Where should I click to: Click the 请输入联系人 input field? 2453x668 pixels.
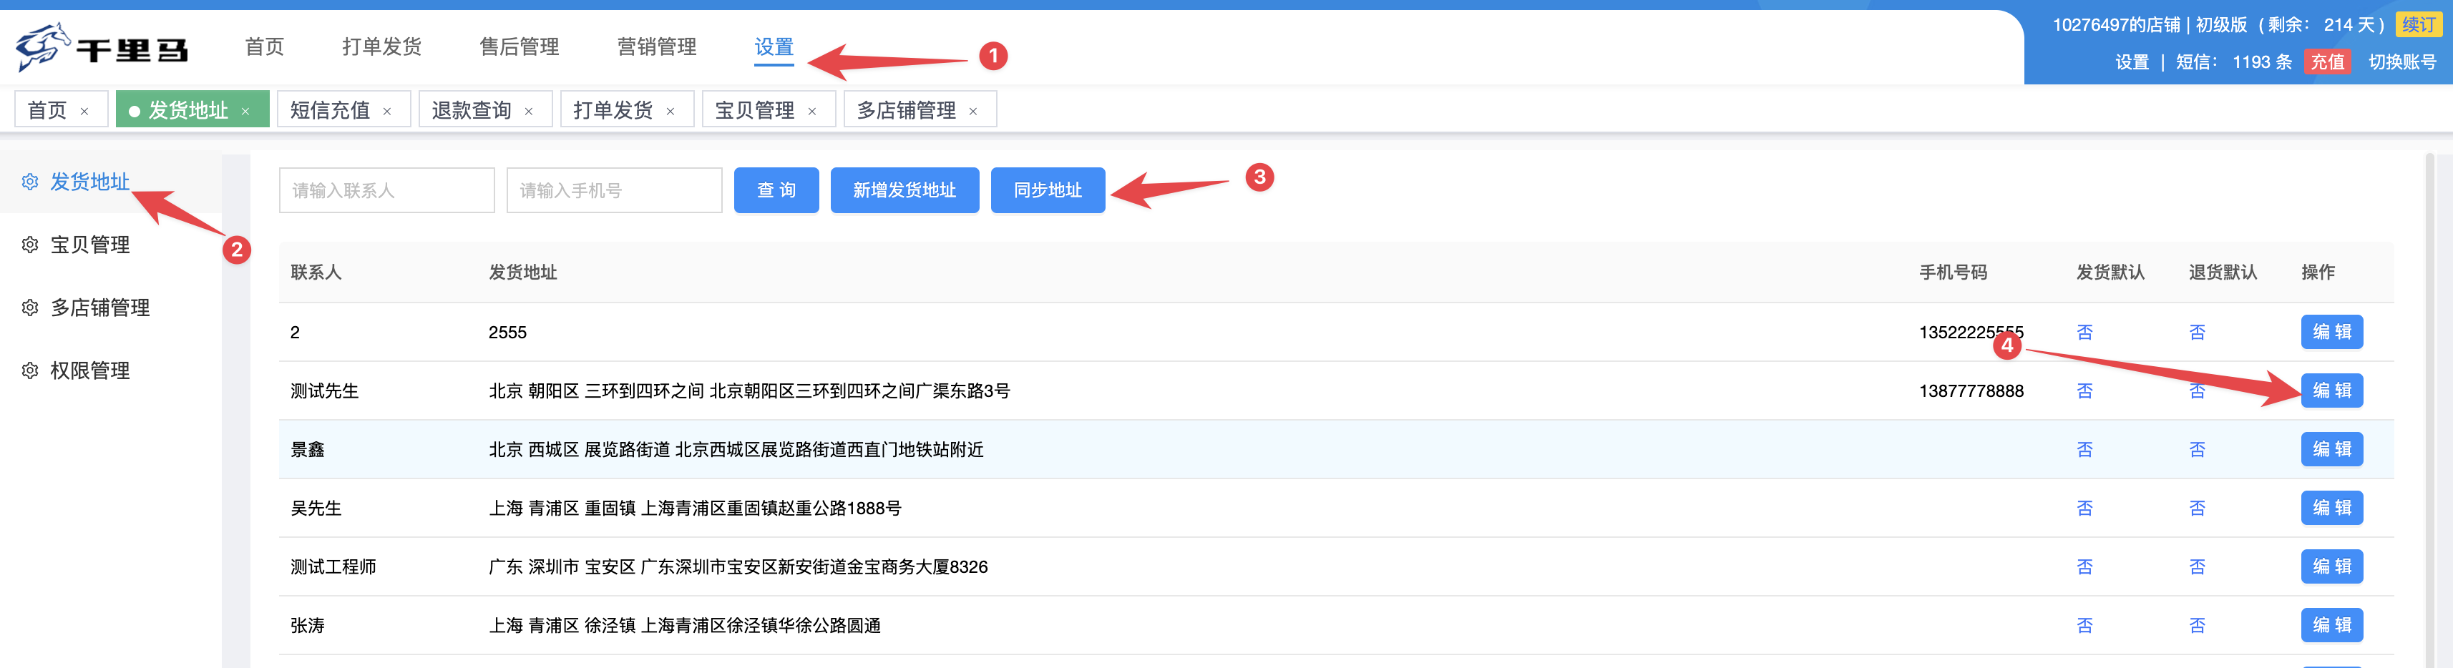coord(386,190)
